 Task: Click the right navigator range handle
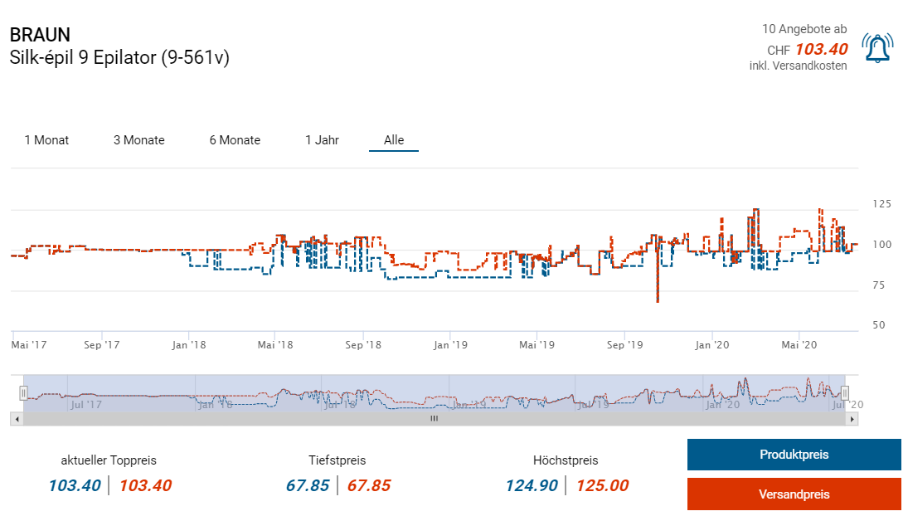tap(845, 393)
